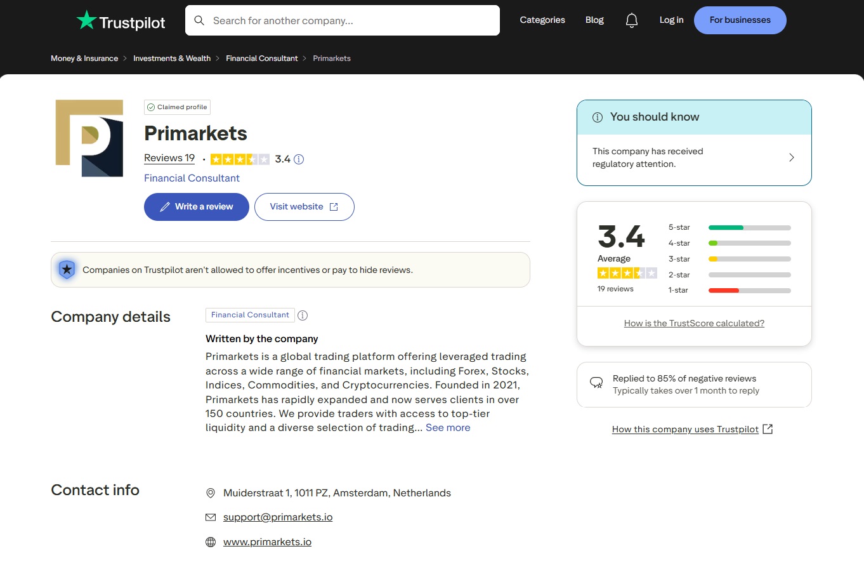Click the verified Claimed profile badge icon
This screenshot has width=864, height=570.
tap(151, 107)
